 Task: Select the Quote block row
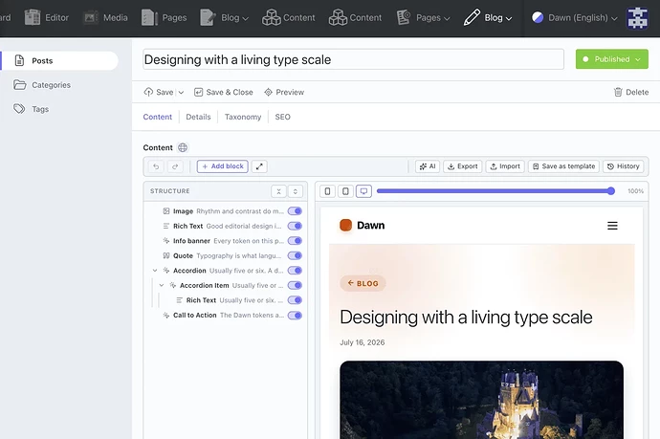point(225,255)
